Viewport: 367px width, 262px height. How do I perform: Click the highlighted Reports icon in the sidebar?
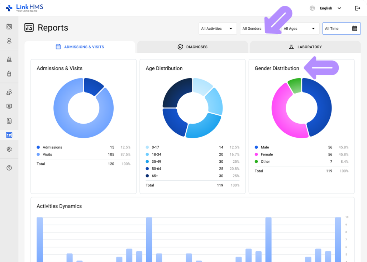pos(9,135)
